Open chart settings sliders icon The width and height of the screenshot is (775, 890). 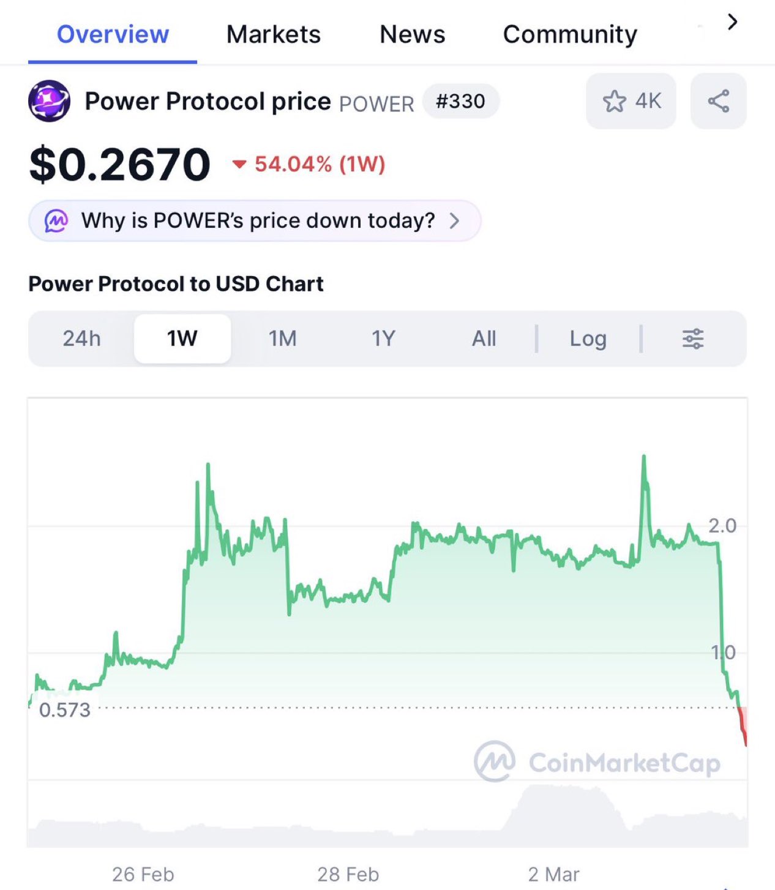(x=693, y=338)
